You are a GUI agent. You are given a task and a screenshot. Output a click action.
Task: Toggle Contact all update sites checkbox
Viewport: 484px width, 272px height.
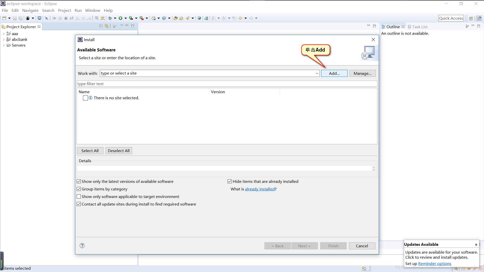pyautogui.click(x=79, y=204)
